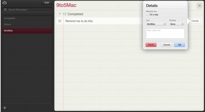205x112 pixels.
Task: Click the Edit button in the sidebar
Action: pos(47,3)
